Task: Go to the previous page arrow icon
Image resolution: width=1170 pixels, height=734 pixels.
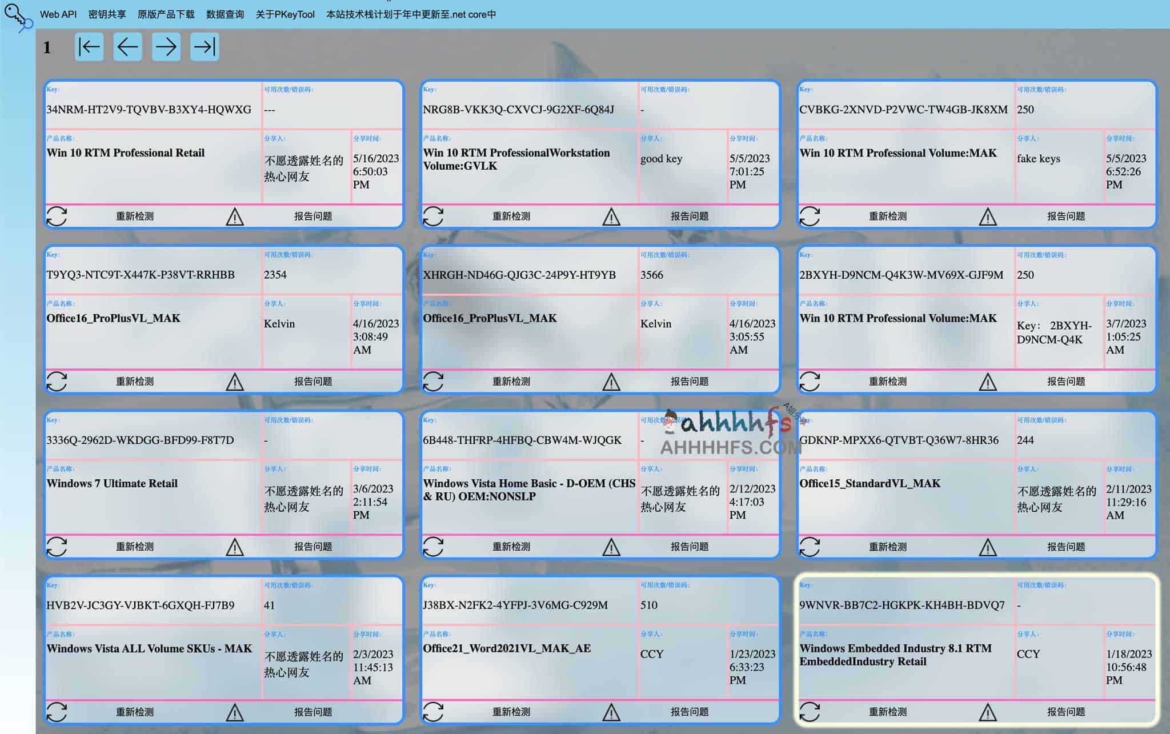Action: point(127,47)
